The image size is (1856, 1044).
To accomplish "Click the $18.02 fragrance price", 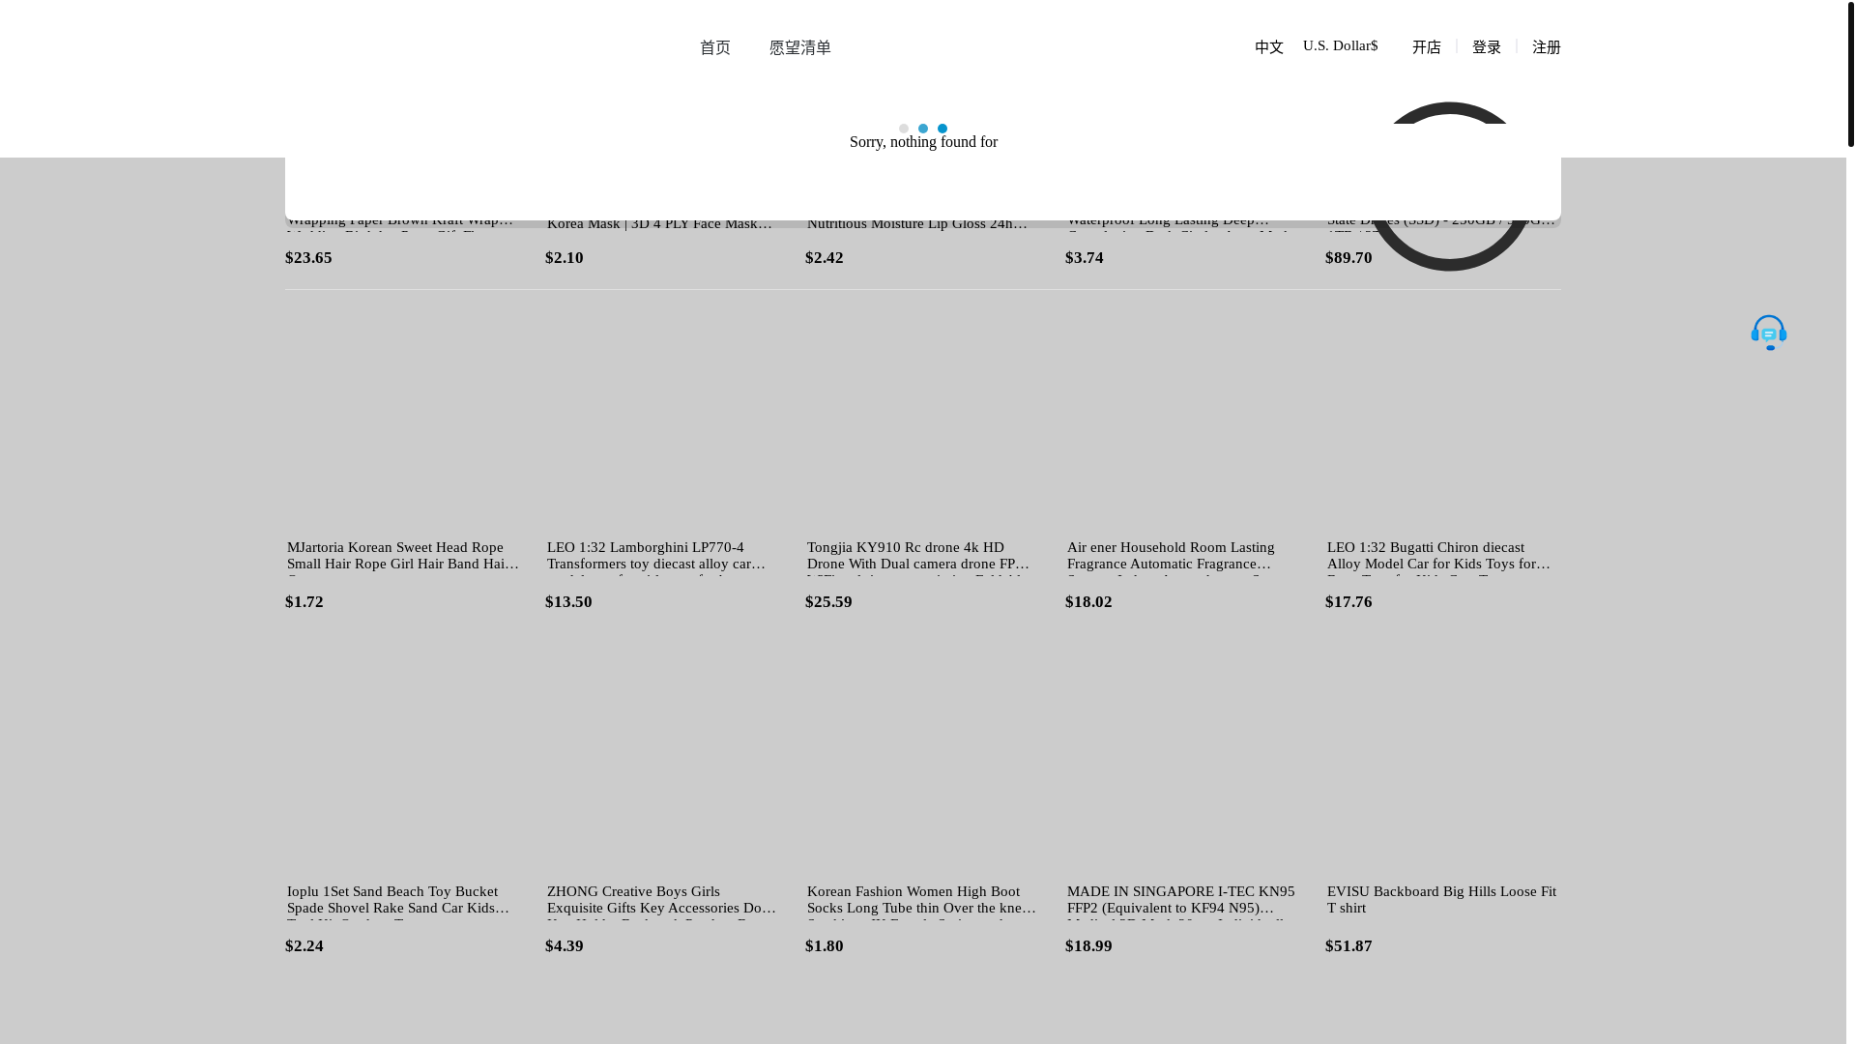I will click(x=1088, y=601).
